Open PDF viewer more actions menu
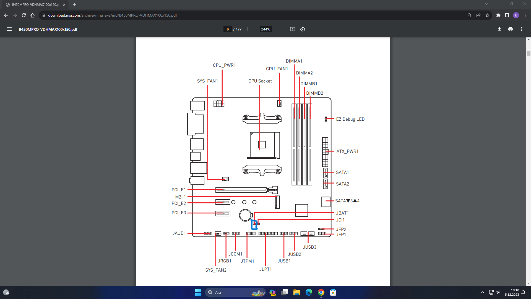The image size is (531, 299). tap(522, 29)
